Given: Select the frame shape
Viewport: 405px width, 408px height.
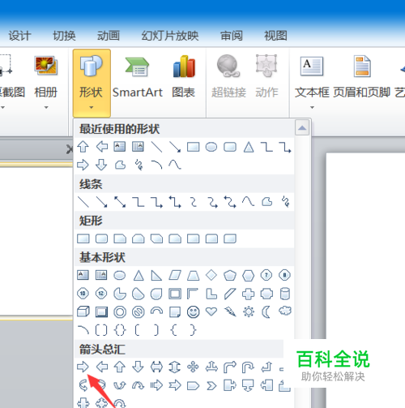Looking at the screenshot, I should [175, 294].
